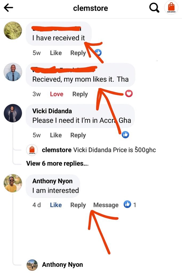Reply to Vicki Didanda's comment
This screenshot has height=273, width=182.
click(x=78, y=135)
